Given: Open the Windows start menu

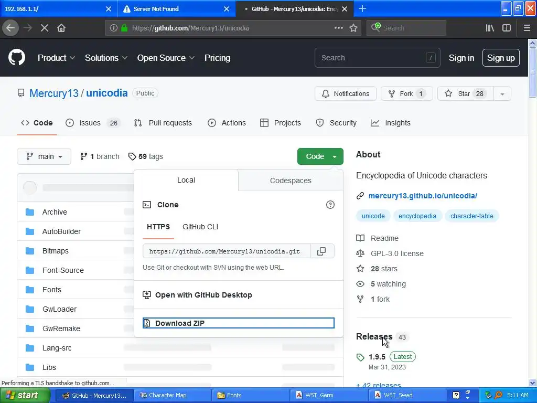Looking at the screenshot, I should (x=25, y=396).
